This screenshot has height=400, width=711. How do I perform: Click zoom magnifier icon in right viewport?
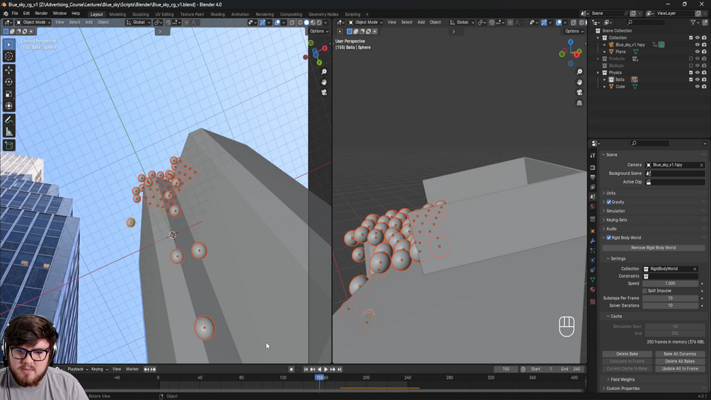click(579, 72)
